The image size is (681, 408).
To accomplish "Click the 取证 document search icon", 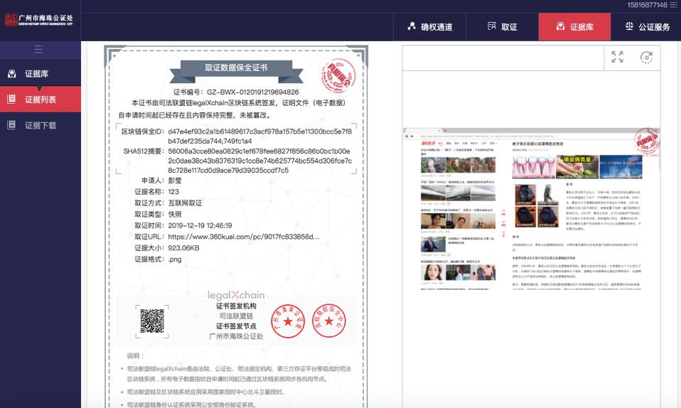I will click(492, 26).
